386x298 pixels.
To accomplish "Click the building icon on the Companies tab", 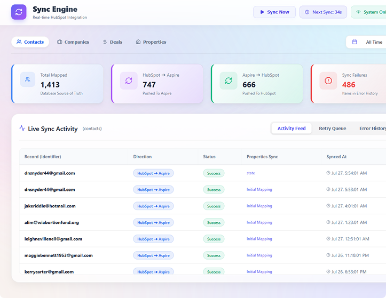I will pyautogui.click(x=60, y=42).
